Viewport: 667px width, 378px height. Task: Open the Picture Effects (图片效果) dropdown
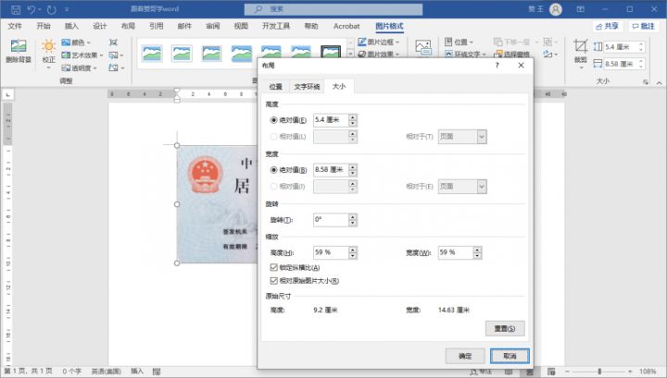tap(379, 55)
